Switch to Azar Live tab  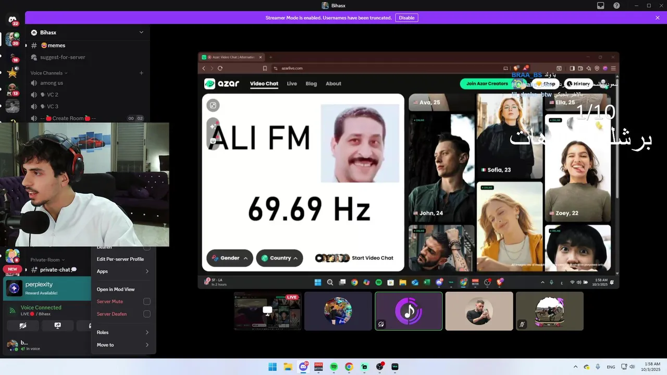(292, 83)
